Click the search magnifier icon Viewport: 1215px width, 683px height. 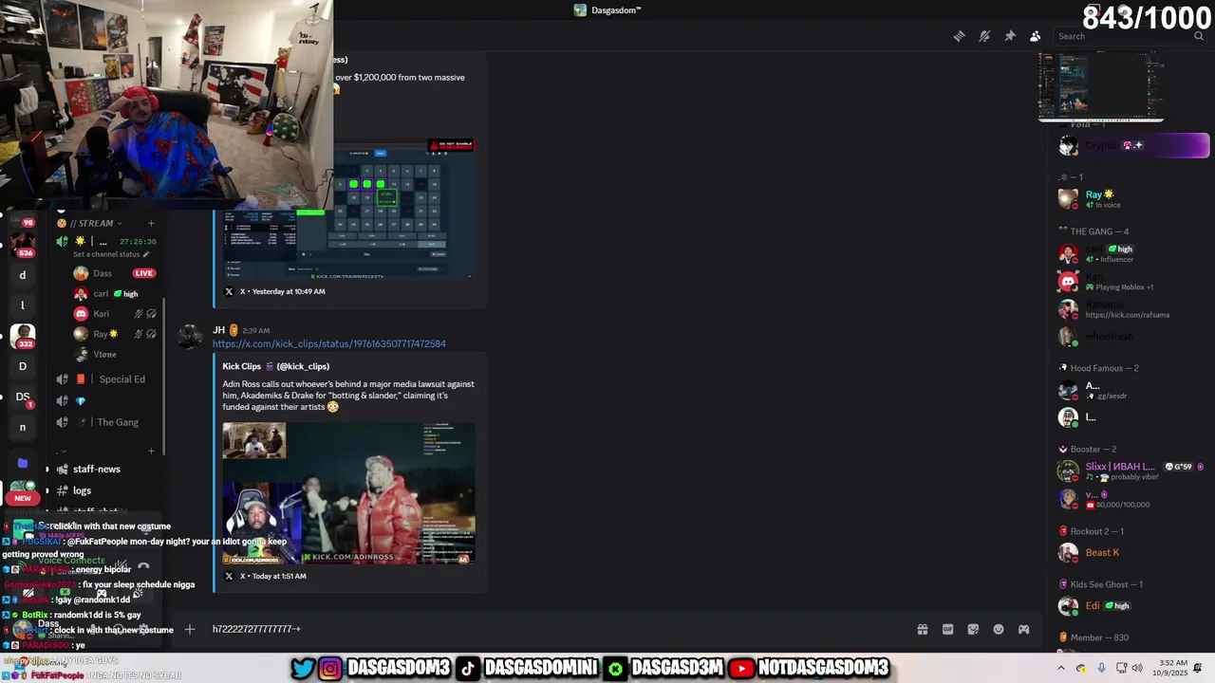pyautogui.click(x=1199, y=36)
